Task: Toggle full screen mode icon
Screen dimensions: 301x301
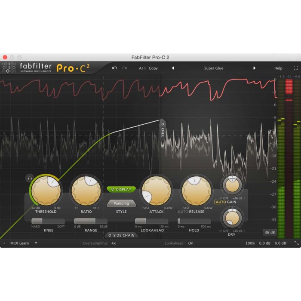Action: pos(296,68)
